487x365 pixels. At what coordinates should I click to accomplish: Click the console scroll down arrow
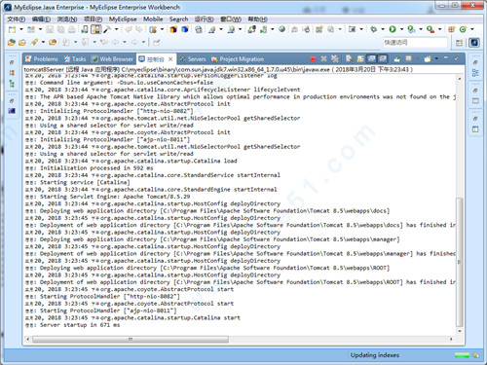coord(459,331)
